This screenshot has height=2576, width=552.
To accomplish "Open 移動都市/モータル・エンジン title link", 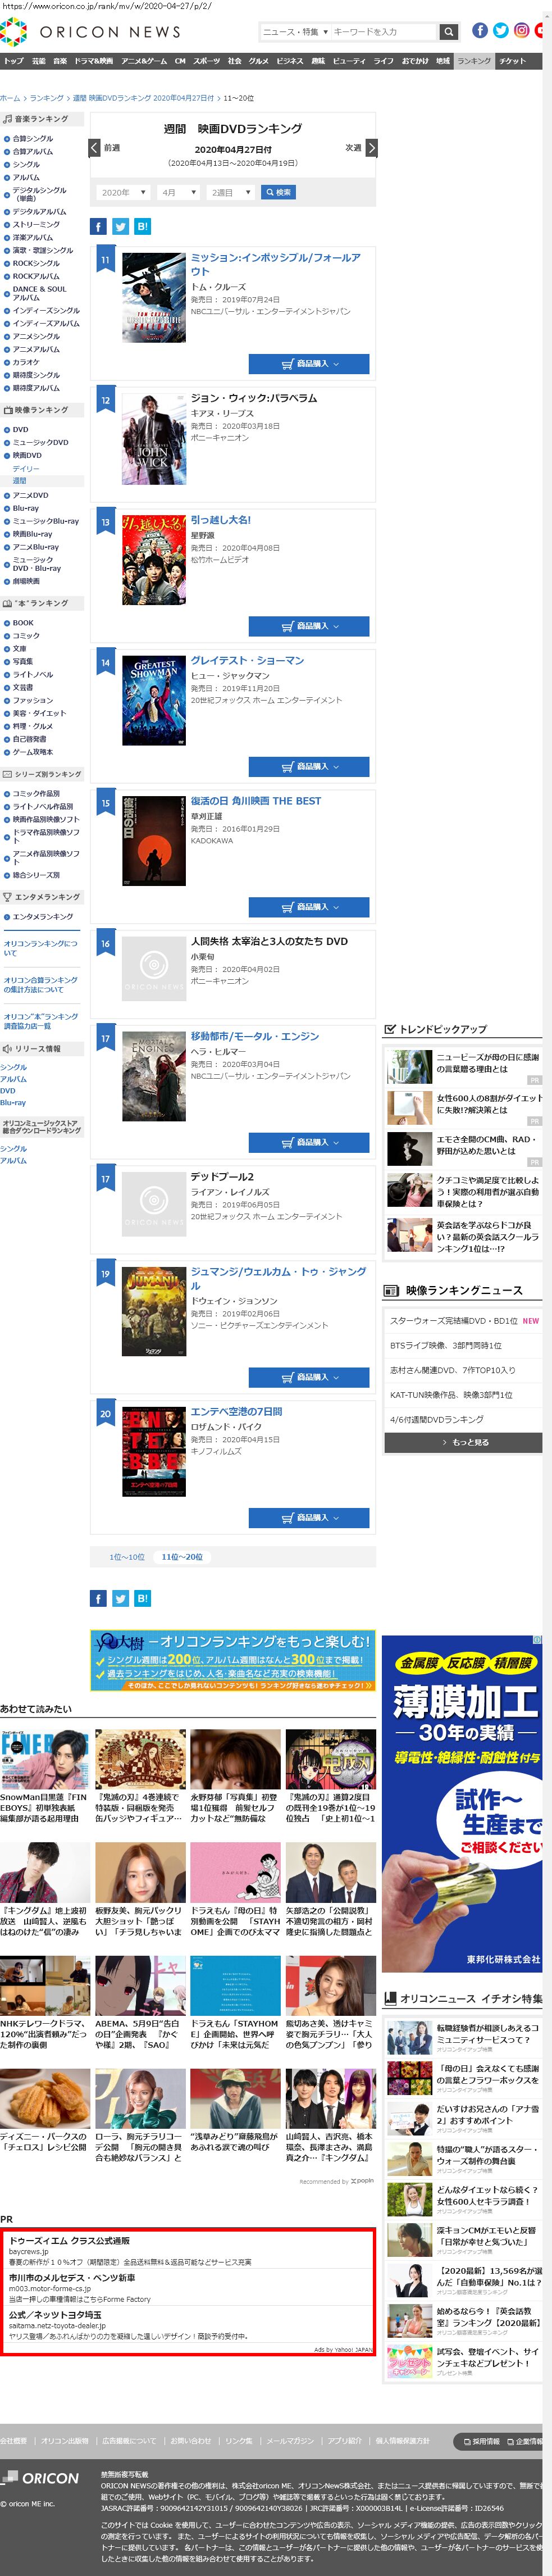I will click(x=255, y=1036).
